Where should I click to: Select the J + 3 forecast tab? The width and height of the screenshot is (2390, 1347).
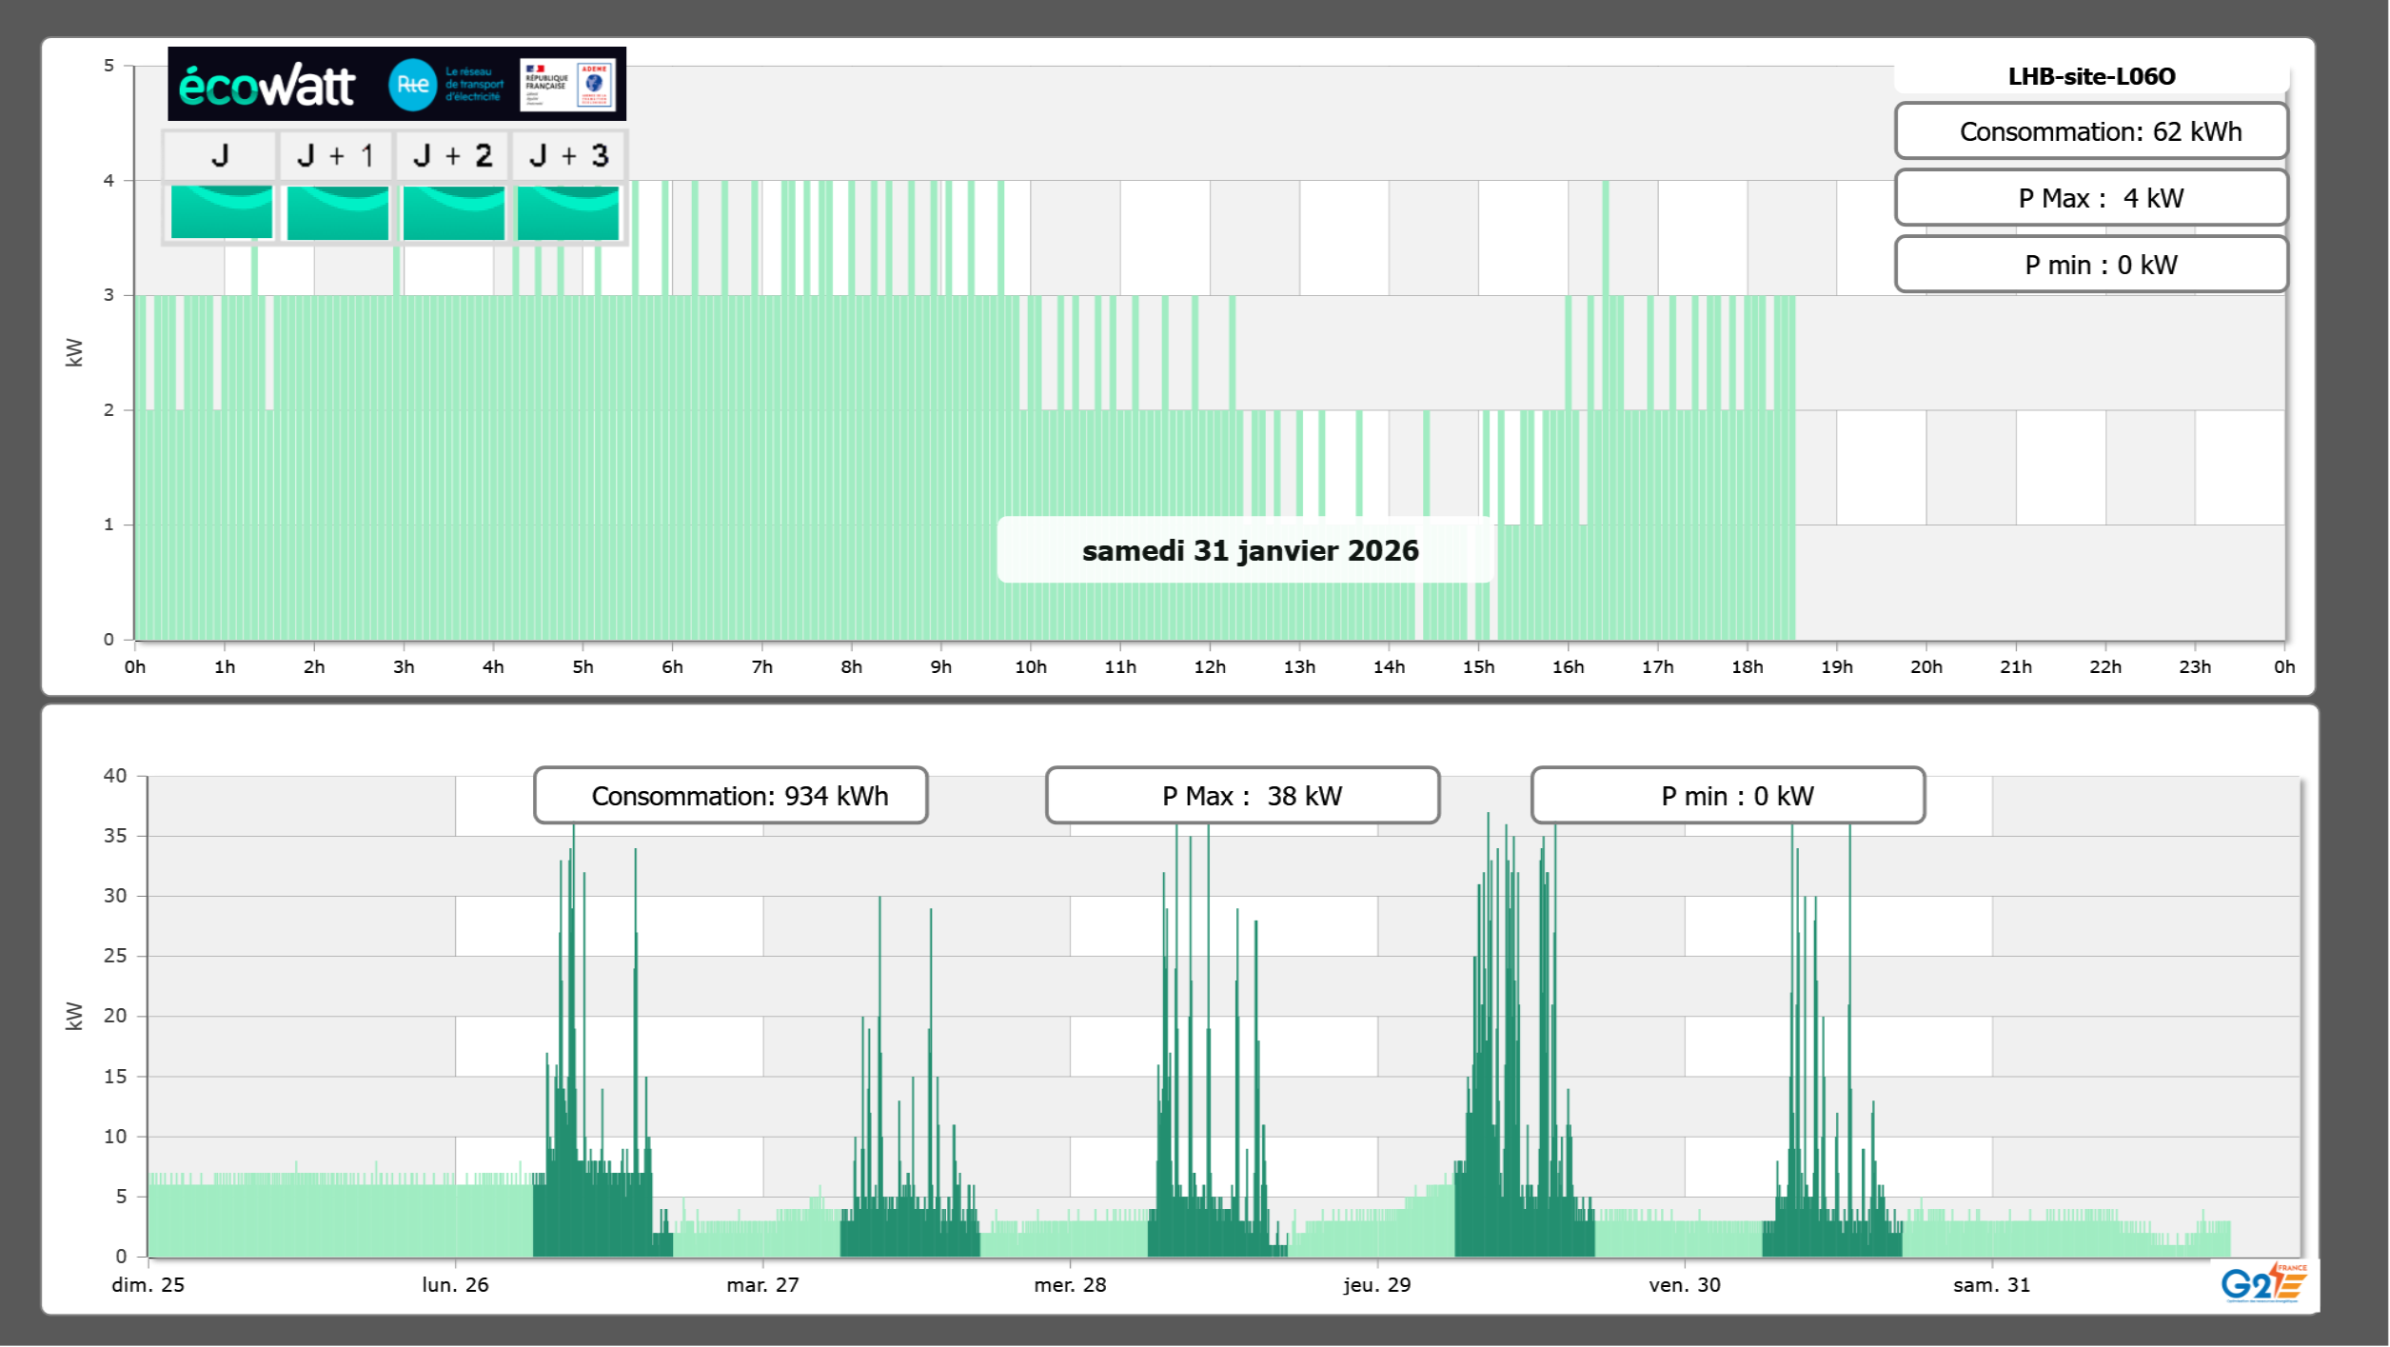point(569,155)
